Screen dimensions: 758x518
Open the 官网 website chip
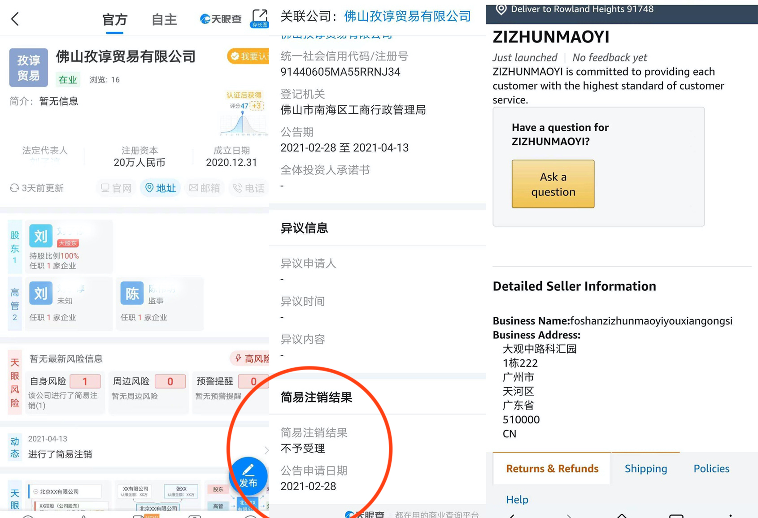(116, 188)
